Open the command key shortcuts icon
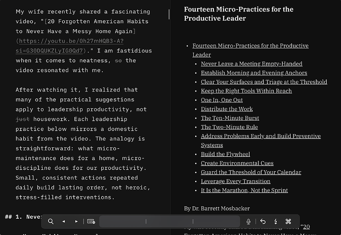This screenshot has height=235, width=341. point(289,222)
